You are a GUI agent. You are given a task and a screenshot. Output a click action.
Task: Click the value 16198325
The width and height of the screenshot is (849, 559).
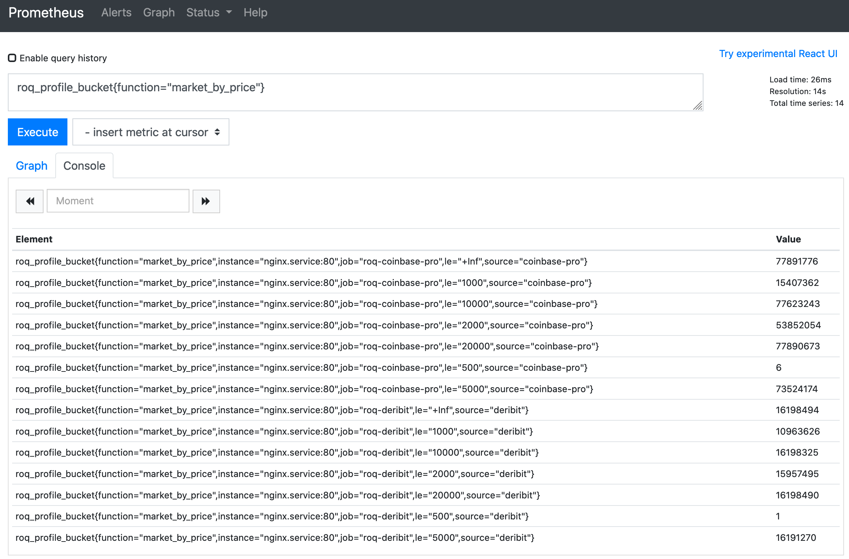point(797,452)
